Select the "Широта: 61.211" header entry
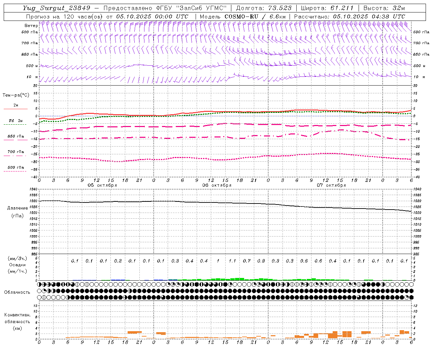Screen dimensions: 431x345 pos(327,8)
